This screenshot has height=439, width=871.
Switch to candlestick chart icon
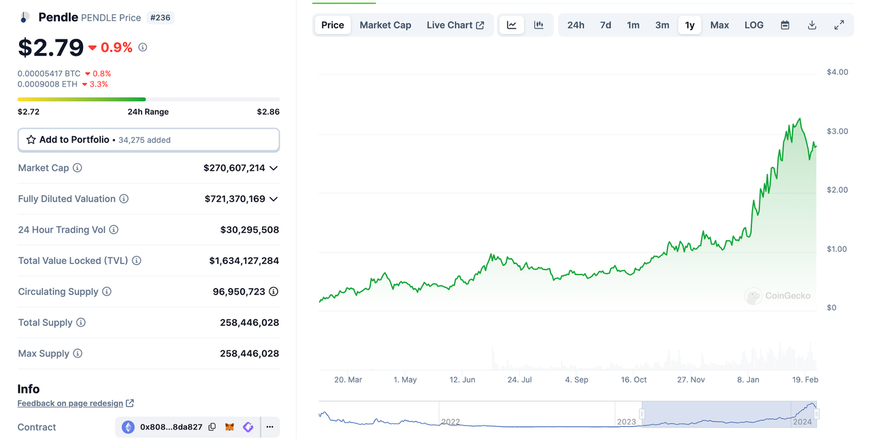click(539, 25)
